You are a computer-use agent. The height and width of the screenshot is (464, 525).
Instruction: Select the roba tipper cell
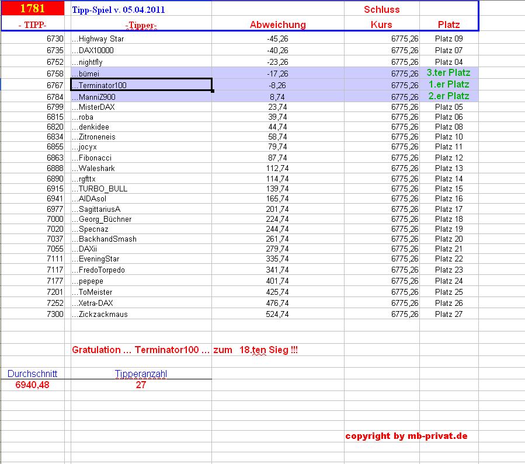[x=141, y=117]
